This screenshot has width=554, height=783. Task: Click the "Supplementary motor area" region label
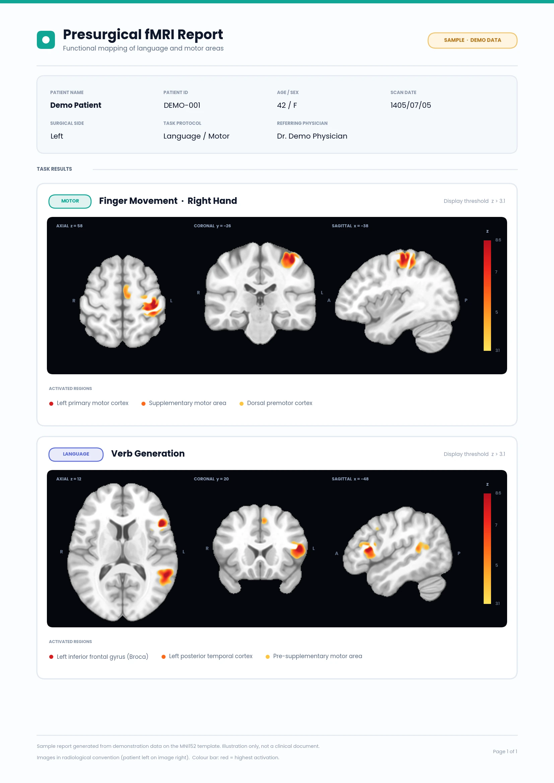188,403
